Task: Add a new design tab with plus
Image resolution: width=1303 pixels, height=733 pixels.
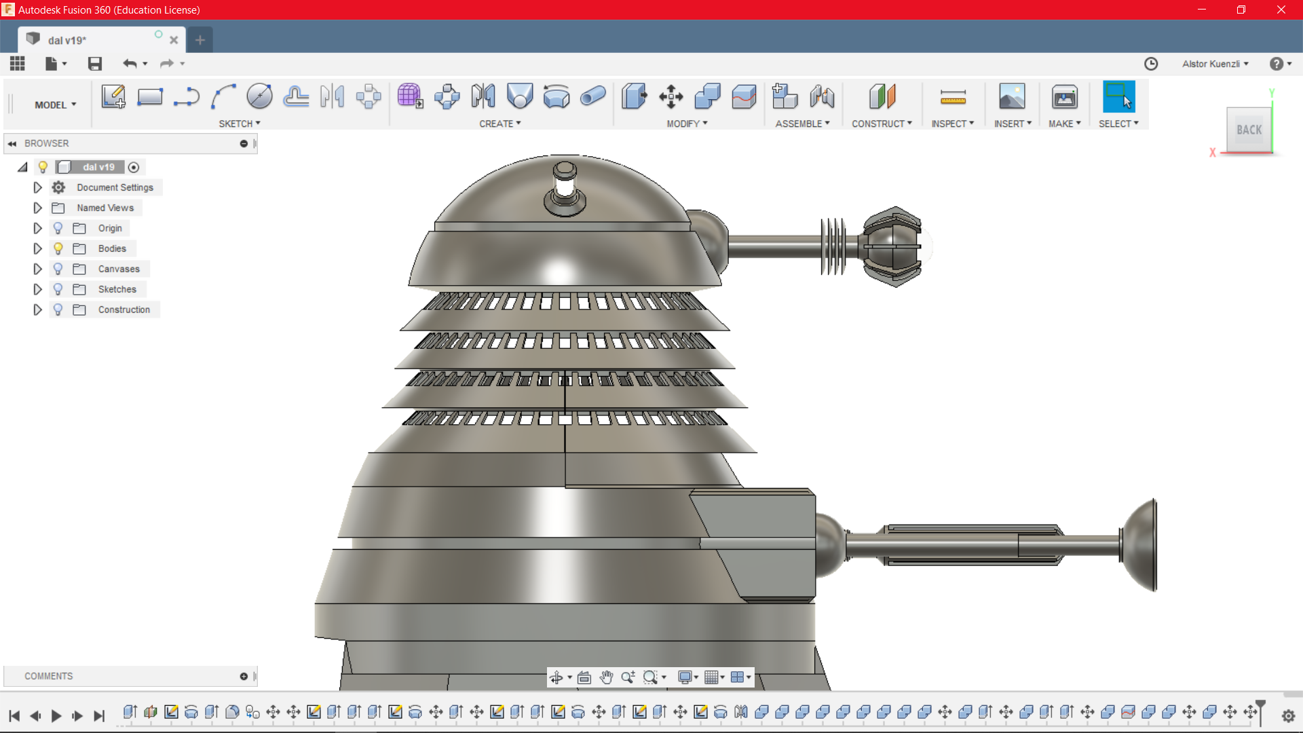Action: (200, 40)
